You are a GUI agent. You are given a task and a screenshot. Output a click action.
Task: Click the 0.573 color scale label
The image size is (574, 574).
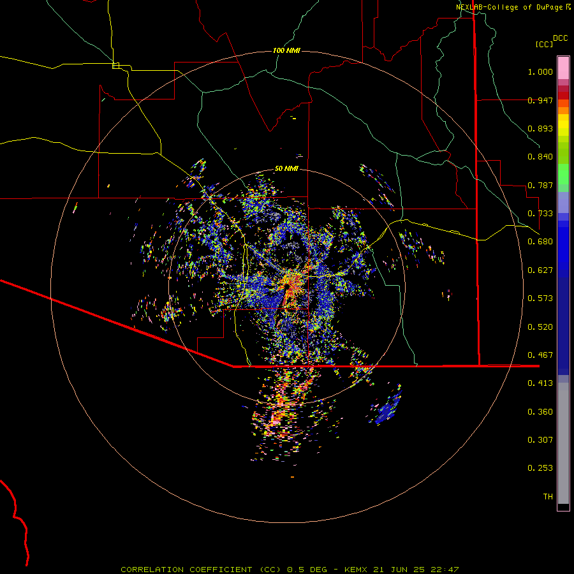pyautogui.click(x=540, y=298)
